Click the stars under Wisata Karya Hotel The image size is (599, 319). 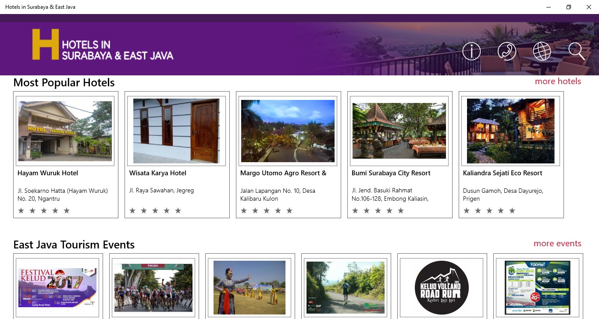155,211
